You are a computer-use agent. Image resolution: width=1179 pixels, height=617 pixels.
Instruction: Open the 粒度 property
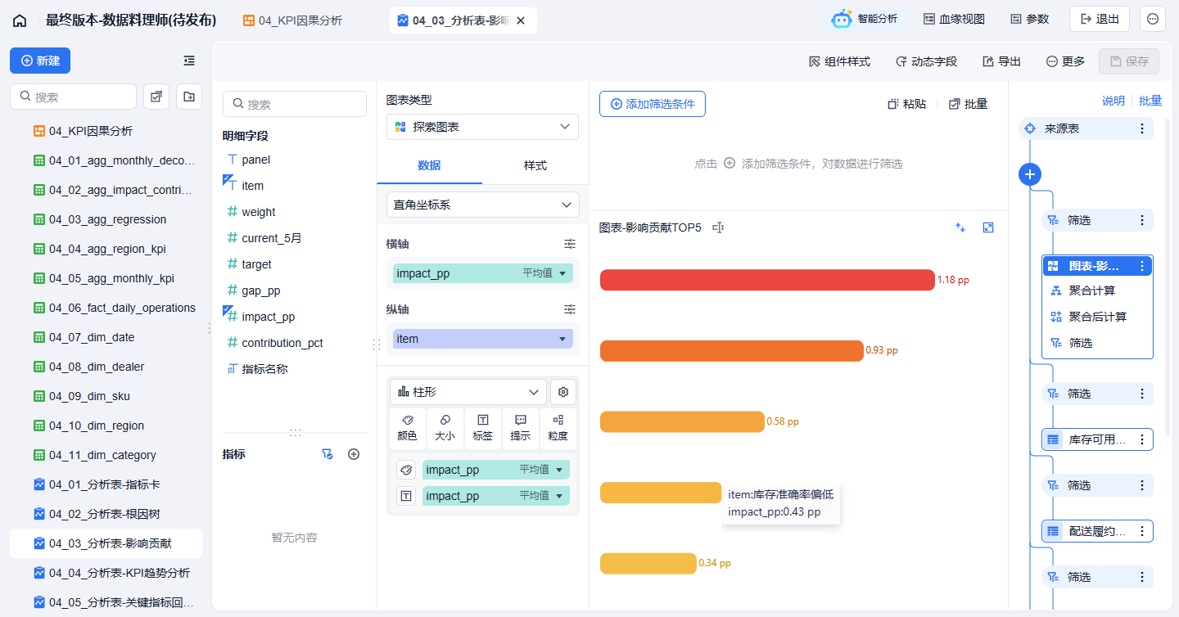(x=558, y=429)
